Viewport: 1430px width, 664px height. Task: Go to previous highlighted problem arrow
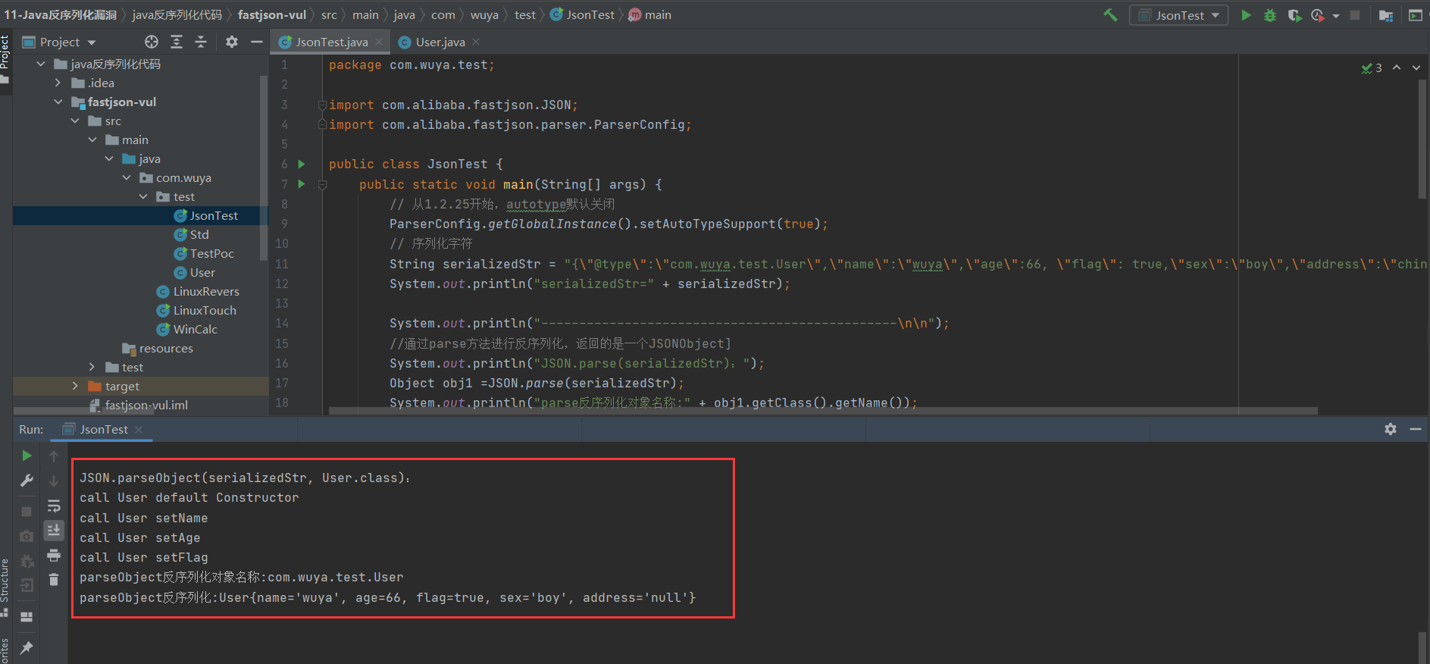coord(1397,67)
